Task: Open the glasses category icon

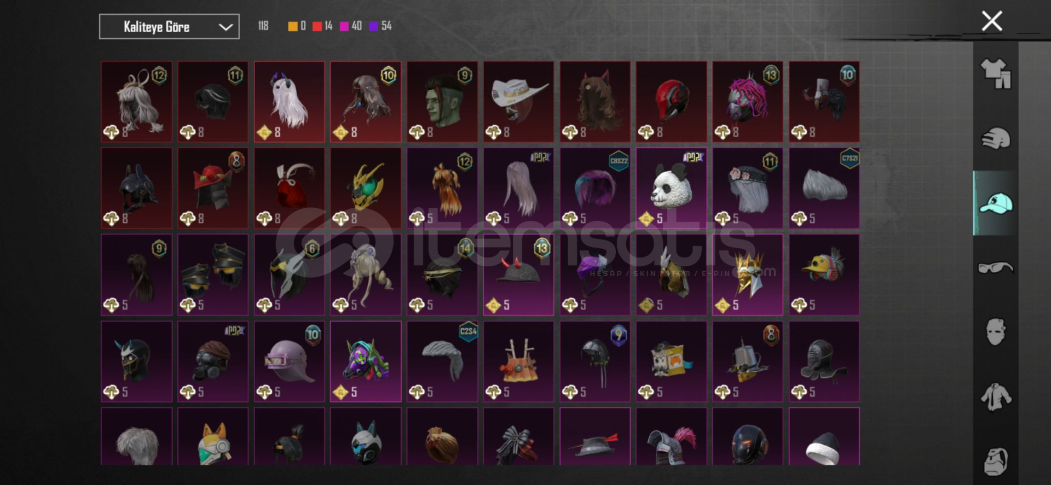Action: coord(995,268)
